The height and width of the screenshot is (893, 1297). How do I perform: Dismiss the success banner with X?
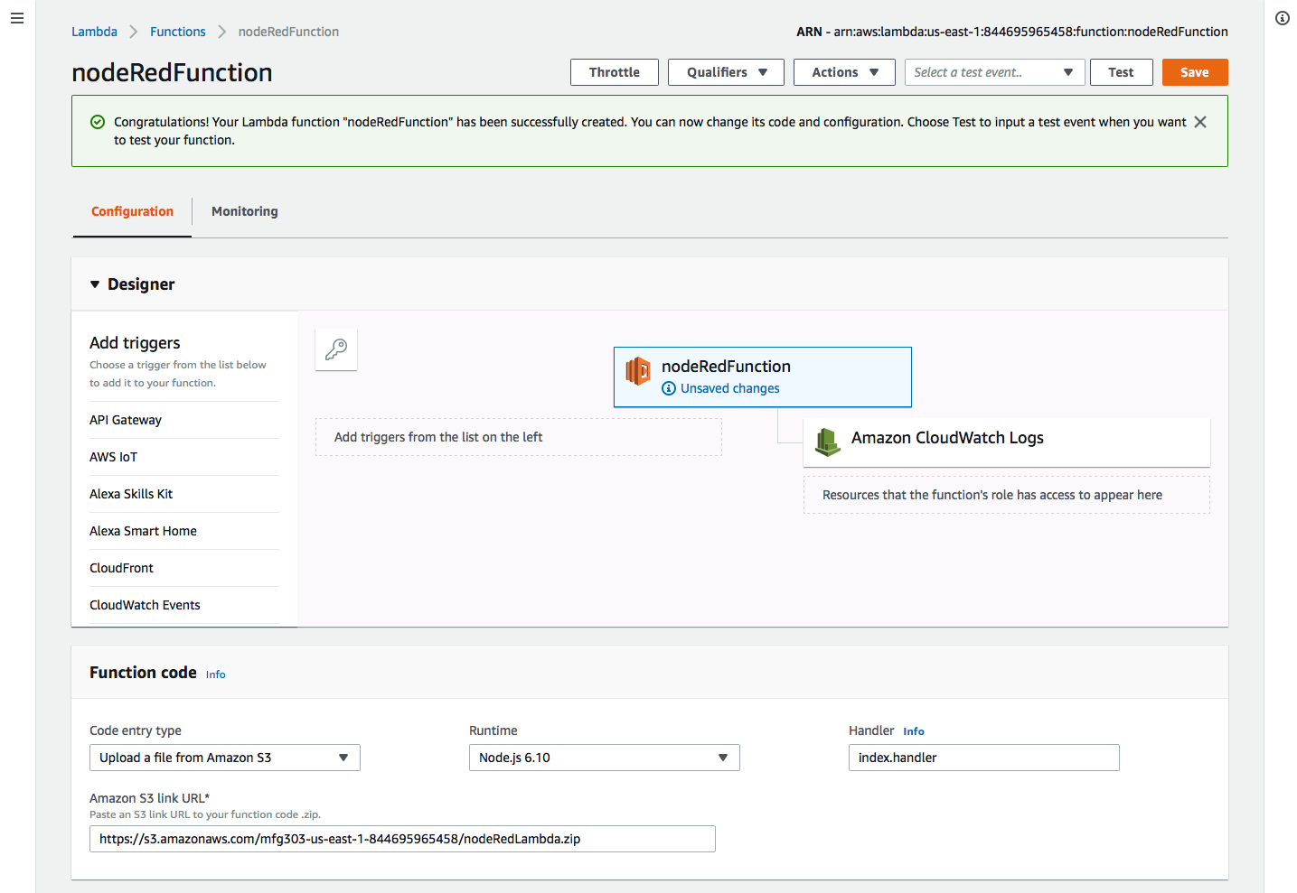(x=1200, y=122)
